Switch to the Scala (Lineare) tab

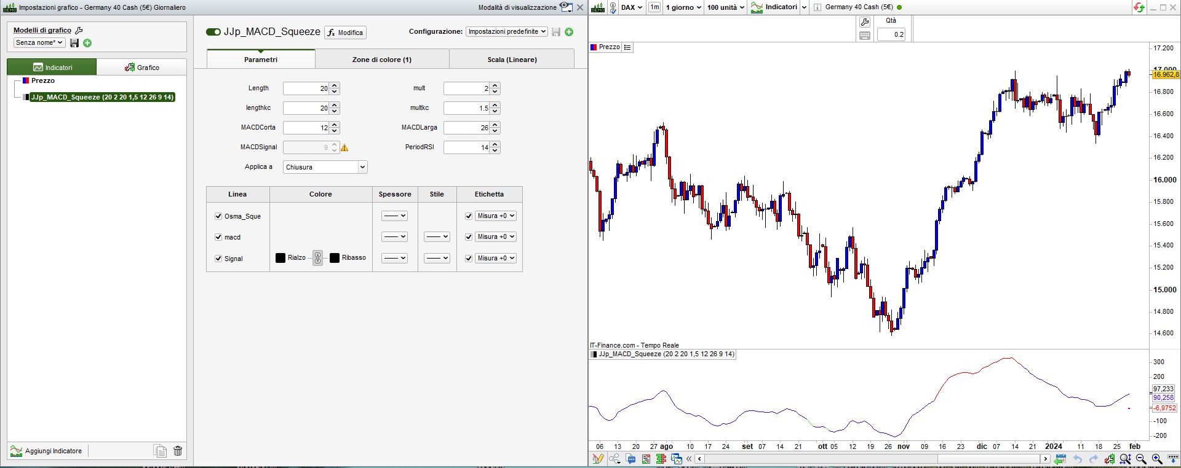click(x=512, y=60)
